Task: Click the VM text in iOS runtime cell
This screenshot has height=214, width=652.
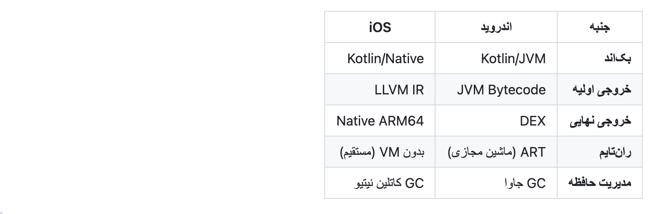Action: pyautogui.click(x=389, y=152)
